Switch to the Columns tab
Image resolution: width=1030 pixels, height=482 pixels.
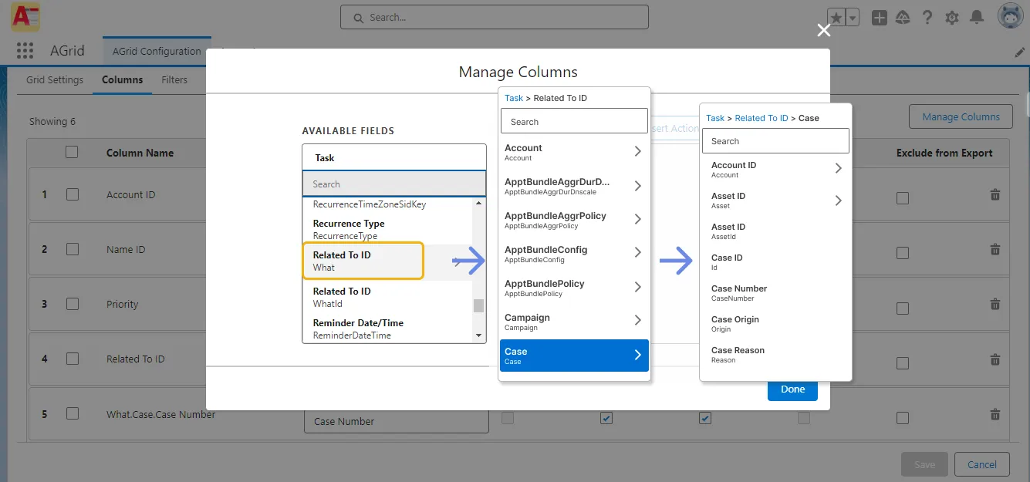pyautogui.click(x=122, y=79)
